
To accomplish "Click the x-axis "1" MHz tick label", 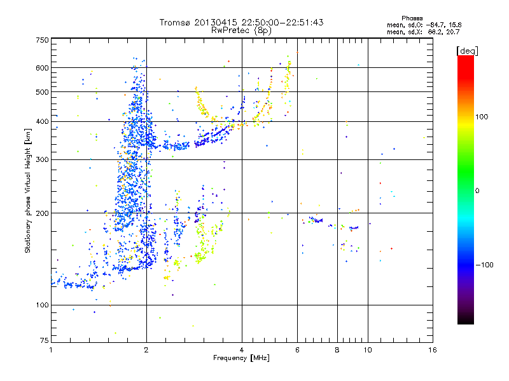I will coord(51,350).
